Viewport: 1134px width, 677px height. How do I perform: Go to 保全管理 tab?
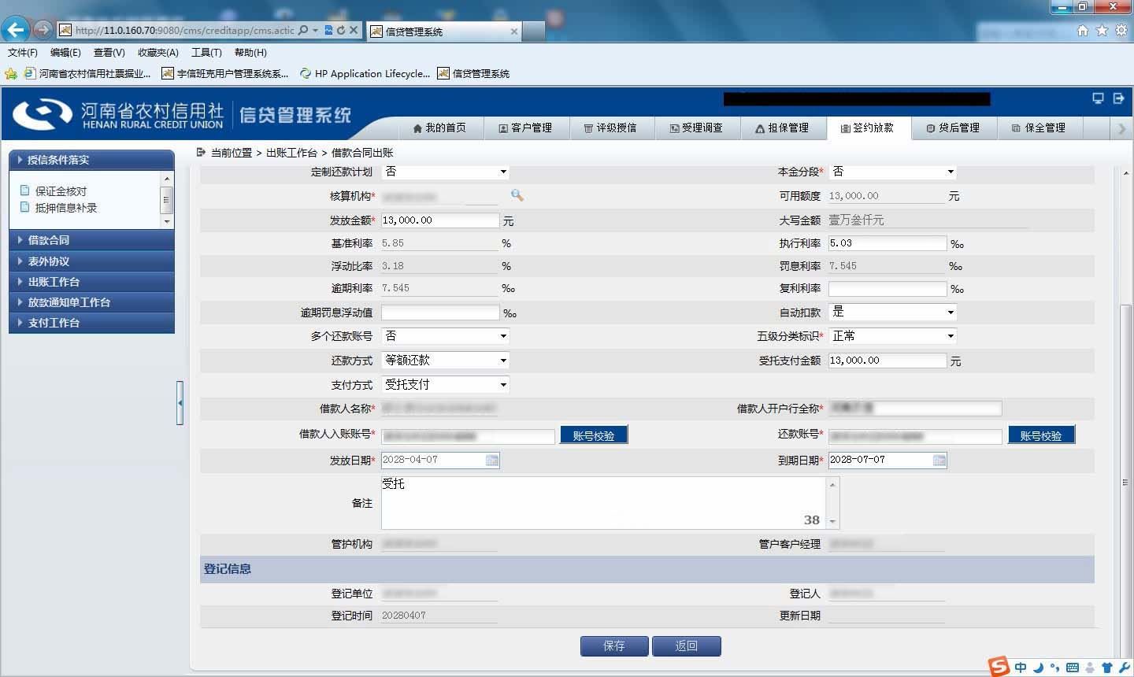(x=1039, y=128)
